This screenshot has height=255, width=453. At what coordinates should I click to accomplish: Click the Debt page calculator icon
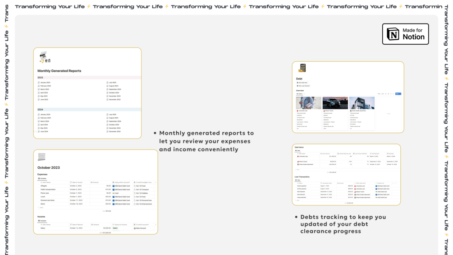pos(302,68)
